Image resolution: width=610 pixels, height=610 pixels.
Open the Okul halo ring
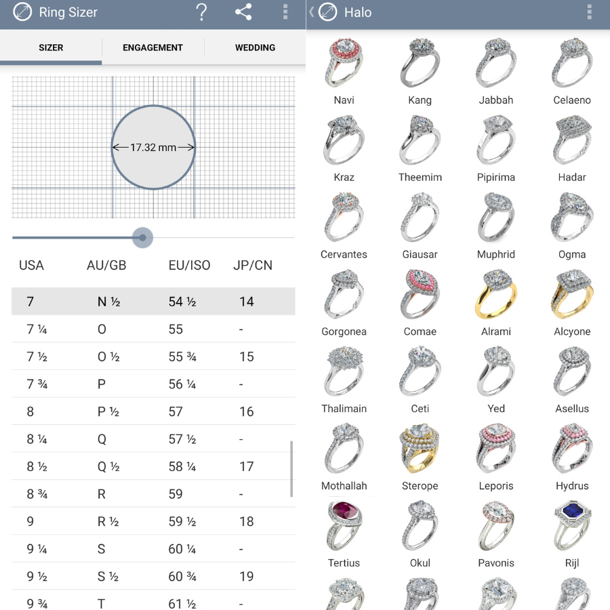pos(420,534)
